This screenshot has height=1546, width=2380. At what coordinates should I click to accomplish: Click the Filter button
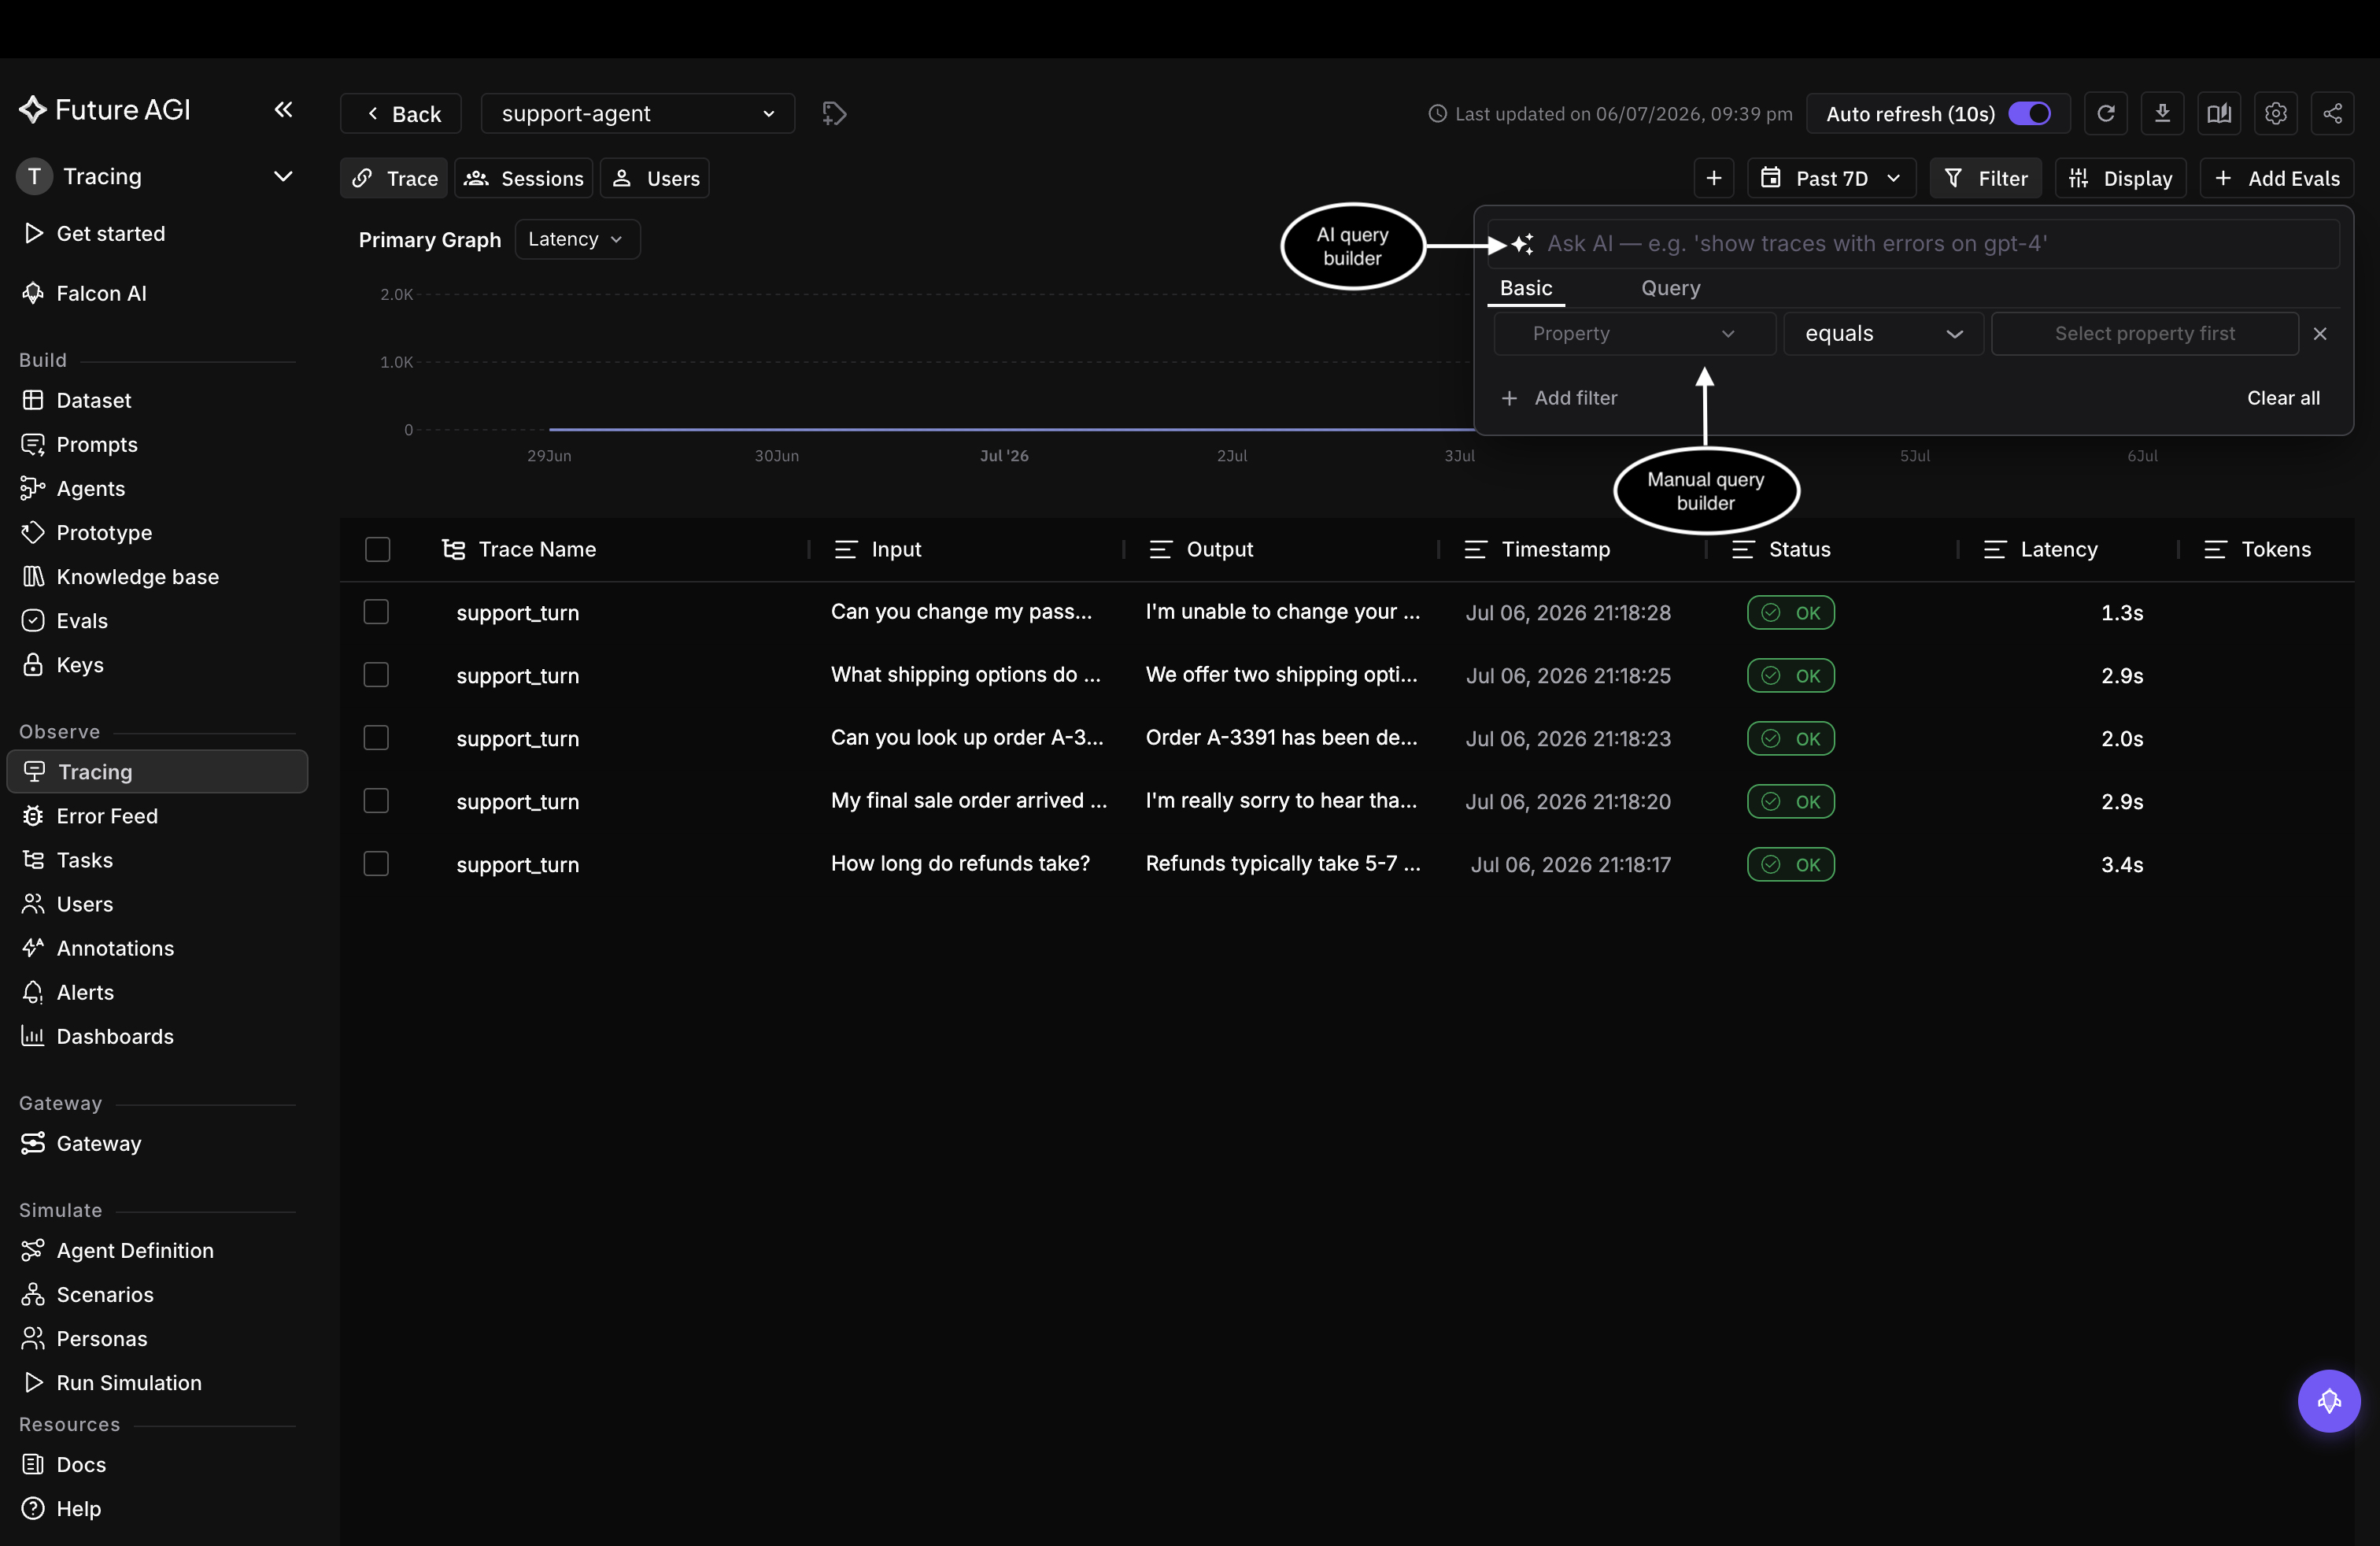tap(1985, 178)
